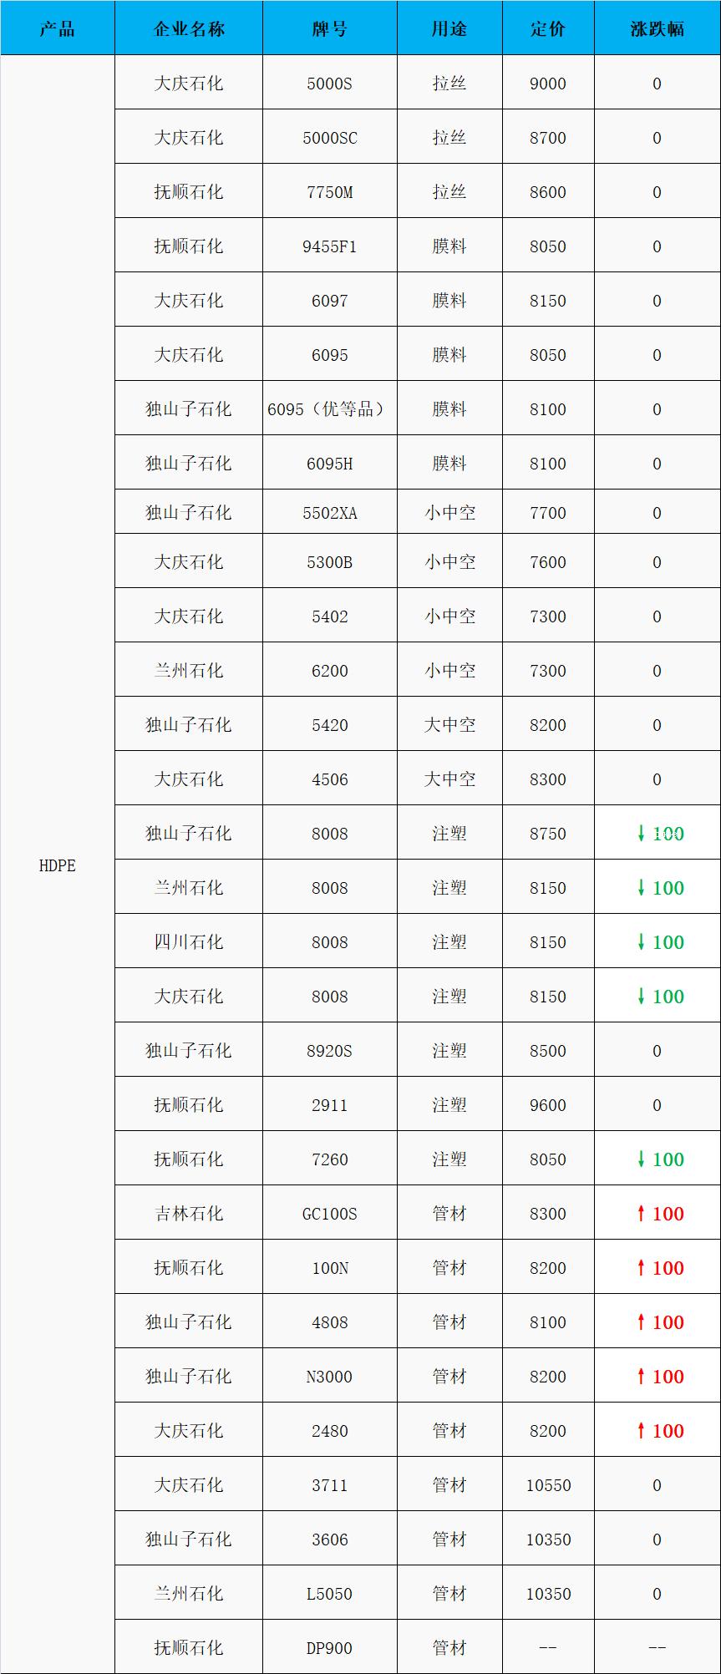The image size is (721, 1674).
Task: Select the 定价 column header
Action: pyautogui.click(x=548, y=28)
